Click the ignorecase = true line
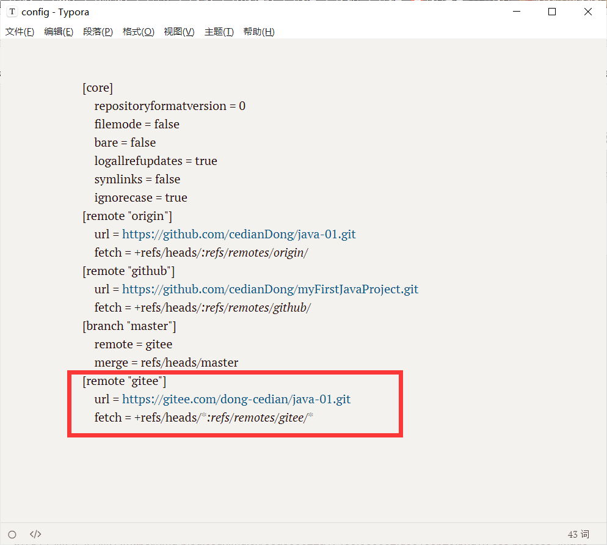The width and height of the screenshot is (607, 545). tap(140, 197)
